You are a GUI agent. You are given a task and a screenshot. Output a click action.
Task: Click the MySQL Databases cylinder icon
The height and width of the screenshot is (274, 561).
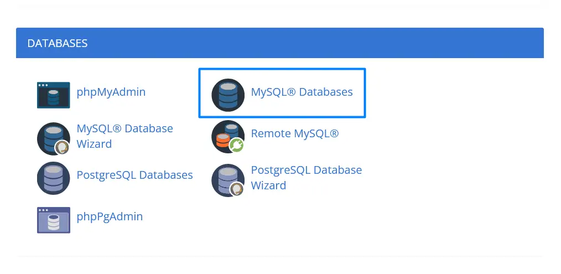pyautogui.click(x=228, y=95)
